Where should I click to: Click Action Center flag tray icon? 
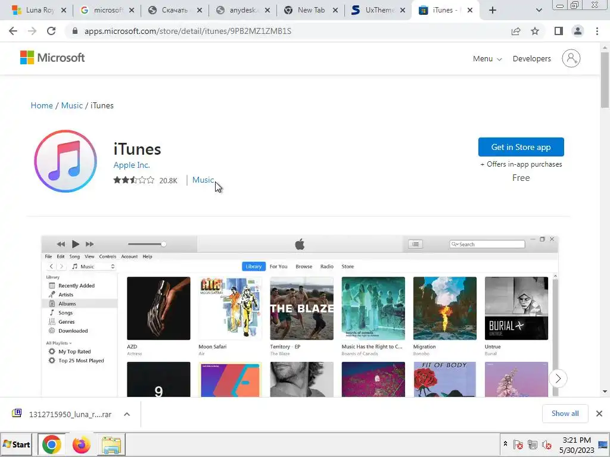tap(518, 445)
